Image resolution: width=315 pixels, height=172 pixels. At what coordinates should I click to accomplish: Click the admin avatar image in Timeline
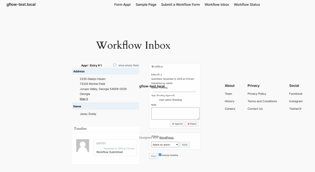[82, 146]
